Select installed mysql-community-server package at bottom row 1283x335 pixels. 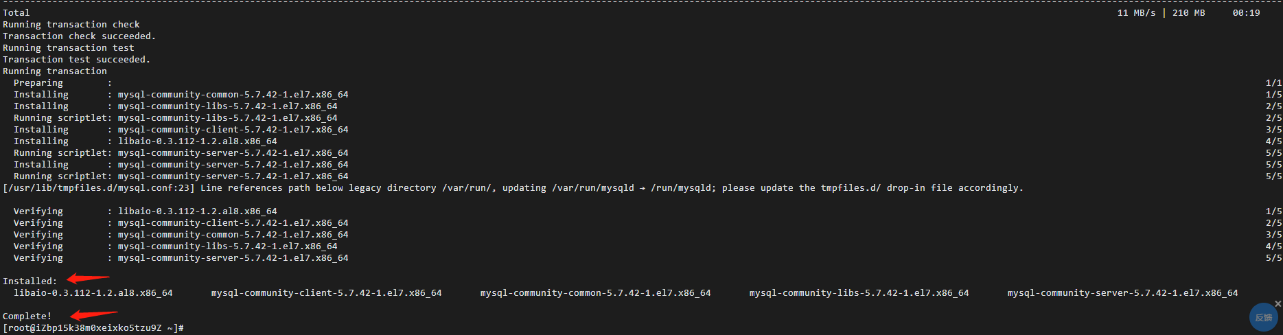1123,293
